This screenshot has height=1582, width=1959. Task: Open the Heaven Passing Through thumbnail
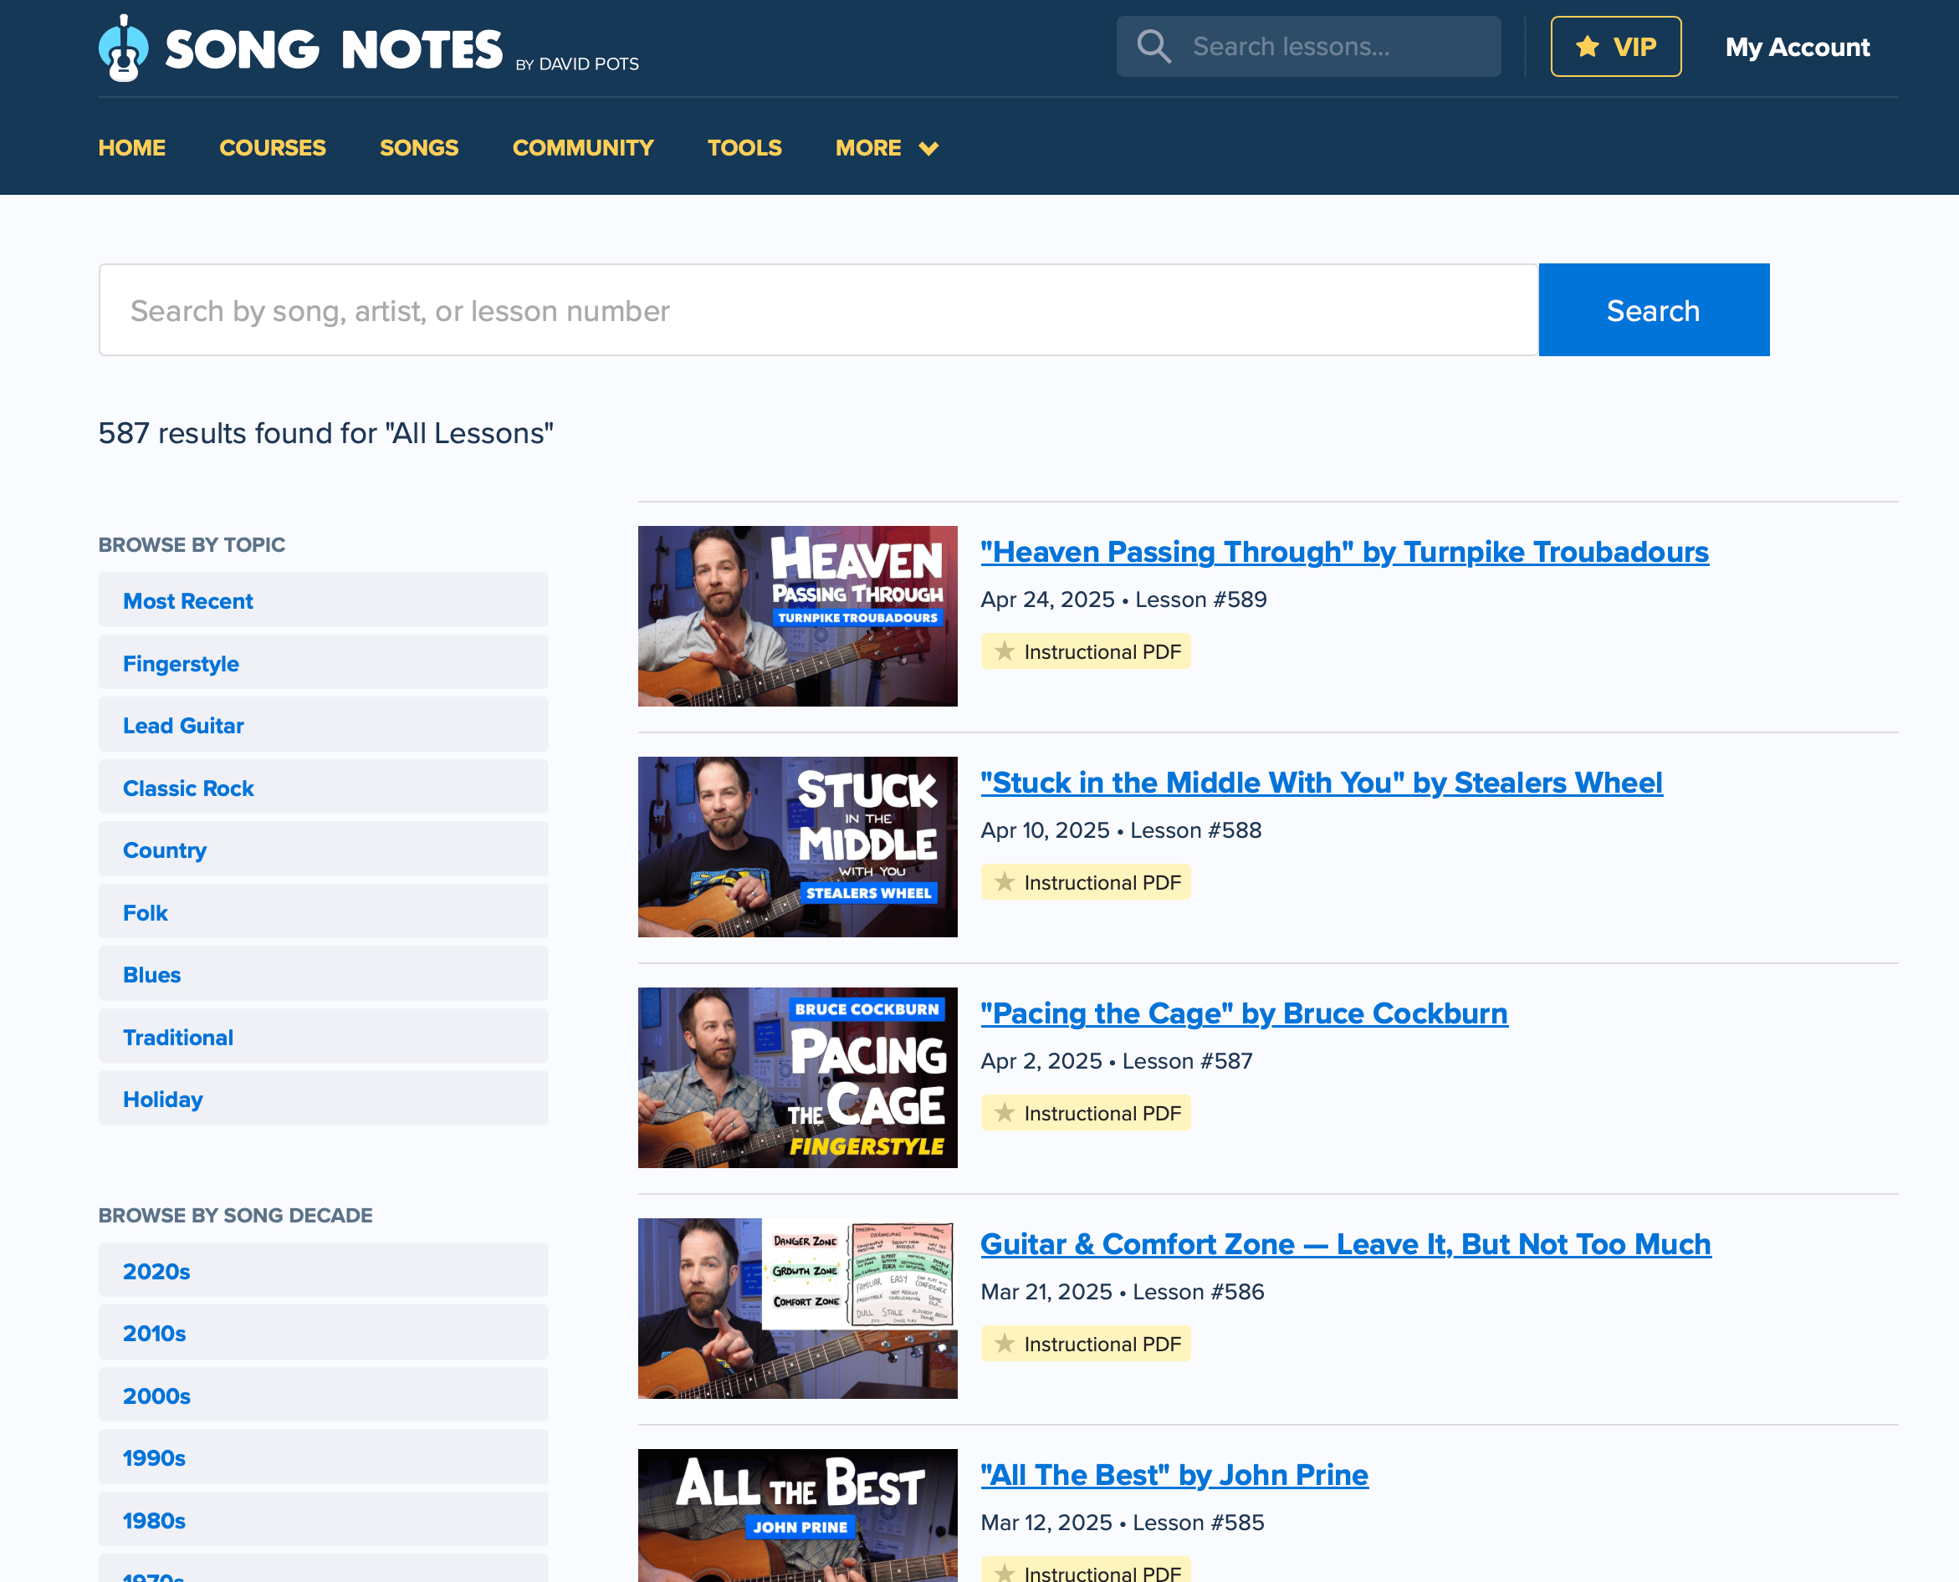798,616
